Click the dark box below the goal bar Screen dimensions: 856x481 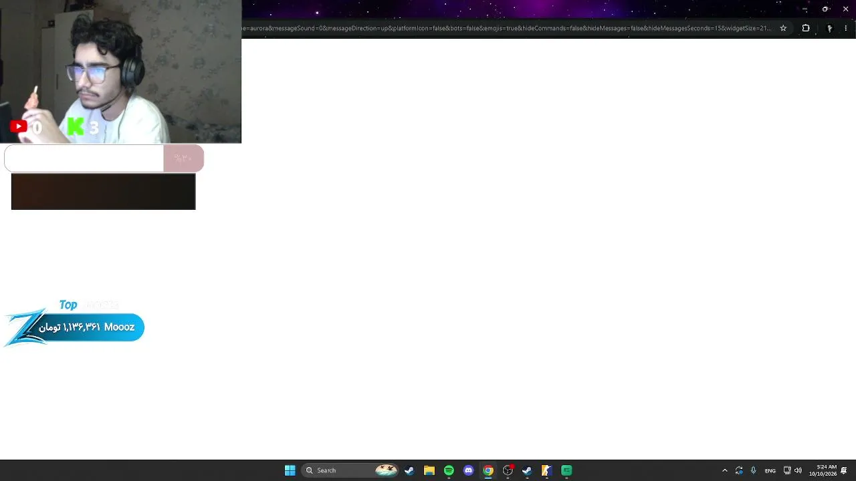coord(104,191)
